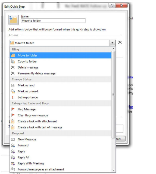Click the dropdown list scrollbar thumb

tap(113, 95)
